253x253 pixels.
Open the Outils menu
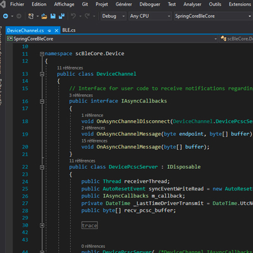[215, 4]
